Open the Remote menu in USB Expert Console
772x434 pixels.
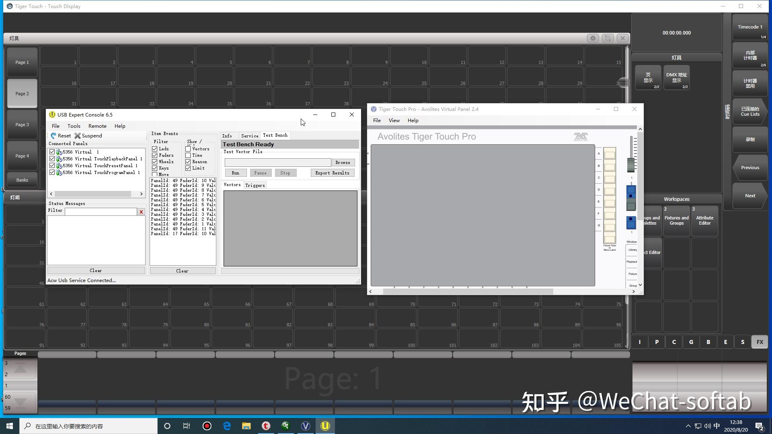point(97,126)
